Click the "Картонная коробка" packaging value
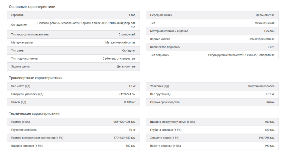Viewport: 290px width, 156px height. pos(261,86)
